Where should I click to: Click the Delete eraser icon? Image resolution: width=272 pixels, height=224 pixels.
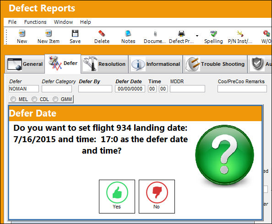click(x=102, y=33)
